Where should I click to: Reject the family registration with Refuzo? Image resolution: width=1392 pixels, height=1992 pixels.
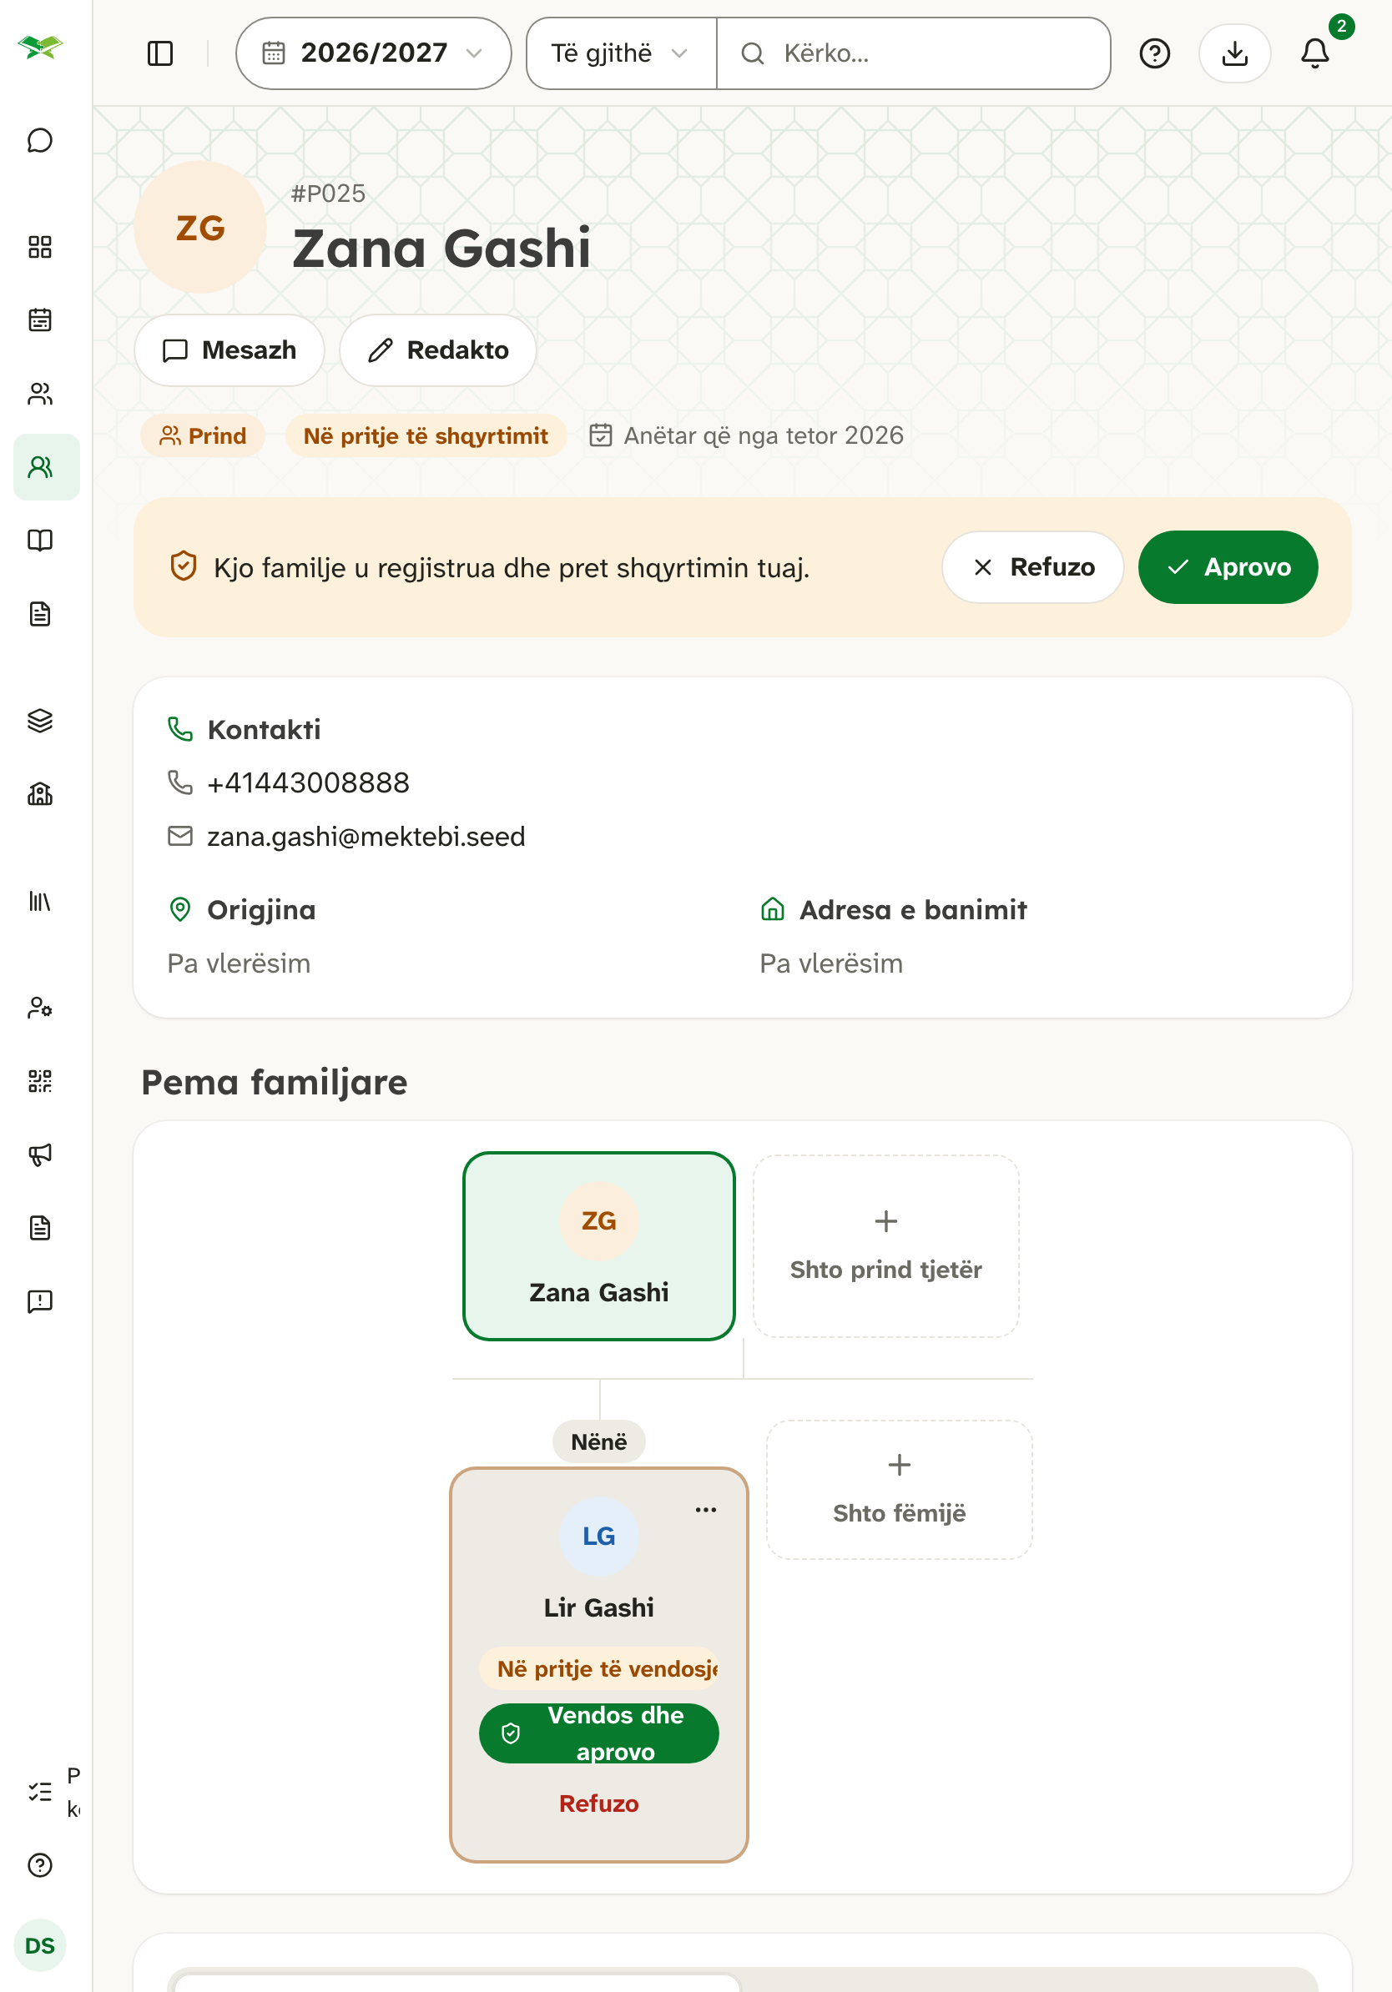1032,567
